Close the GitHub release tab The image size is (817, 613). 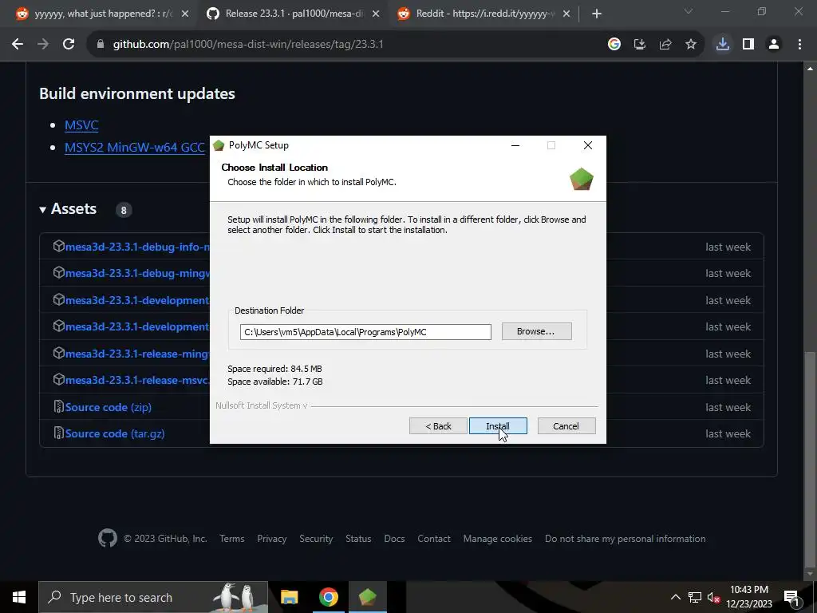(x=376, y=14)
